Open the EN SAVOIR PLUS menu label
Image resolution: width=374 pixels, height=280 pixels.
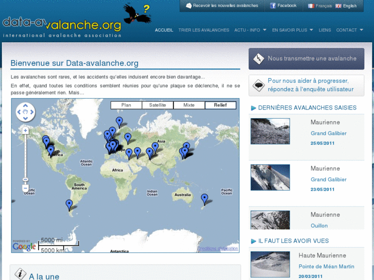[x=290, y=30]
